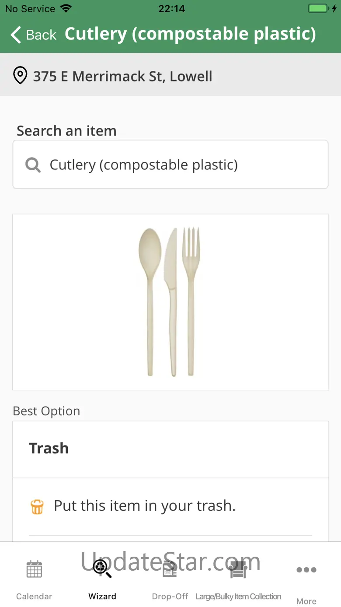341x607 pixels.
Task: Tap 'Put this item in your trash' row
Action: pyautogui.click(x=170, y=506)
